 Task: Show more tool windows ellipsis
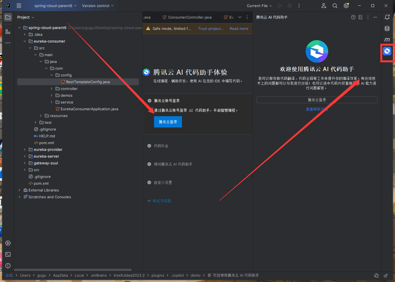tap(8, 43)
